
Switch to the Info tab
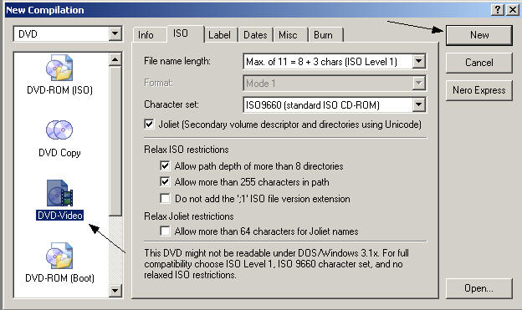(146, 35)
